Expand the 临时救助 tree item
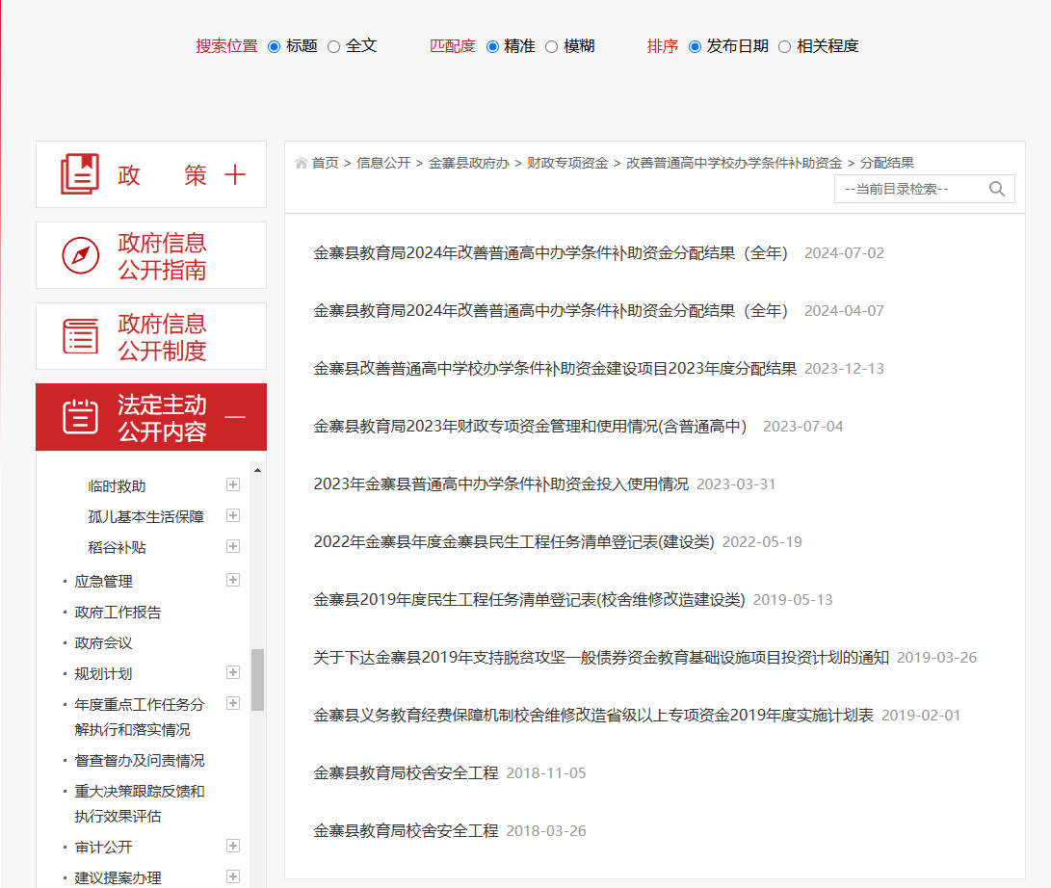The width and height of the screenshot is (1051, 888). (x=233, y=484)
